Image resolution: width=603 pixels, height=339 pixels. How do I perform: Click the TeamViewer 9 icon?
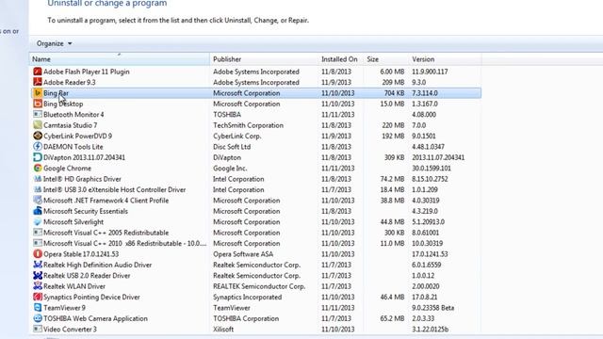coord(38,308)
